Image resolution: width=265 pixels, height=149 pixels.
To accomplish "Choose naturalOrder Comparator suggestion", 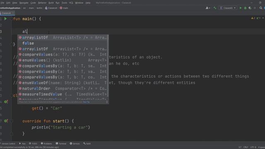I will [x=63, y=89].
